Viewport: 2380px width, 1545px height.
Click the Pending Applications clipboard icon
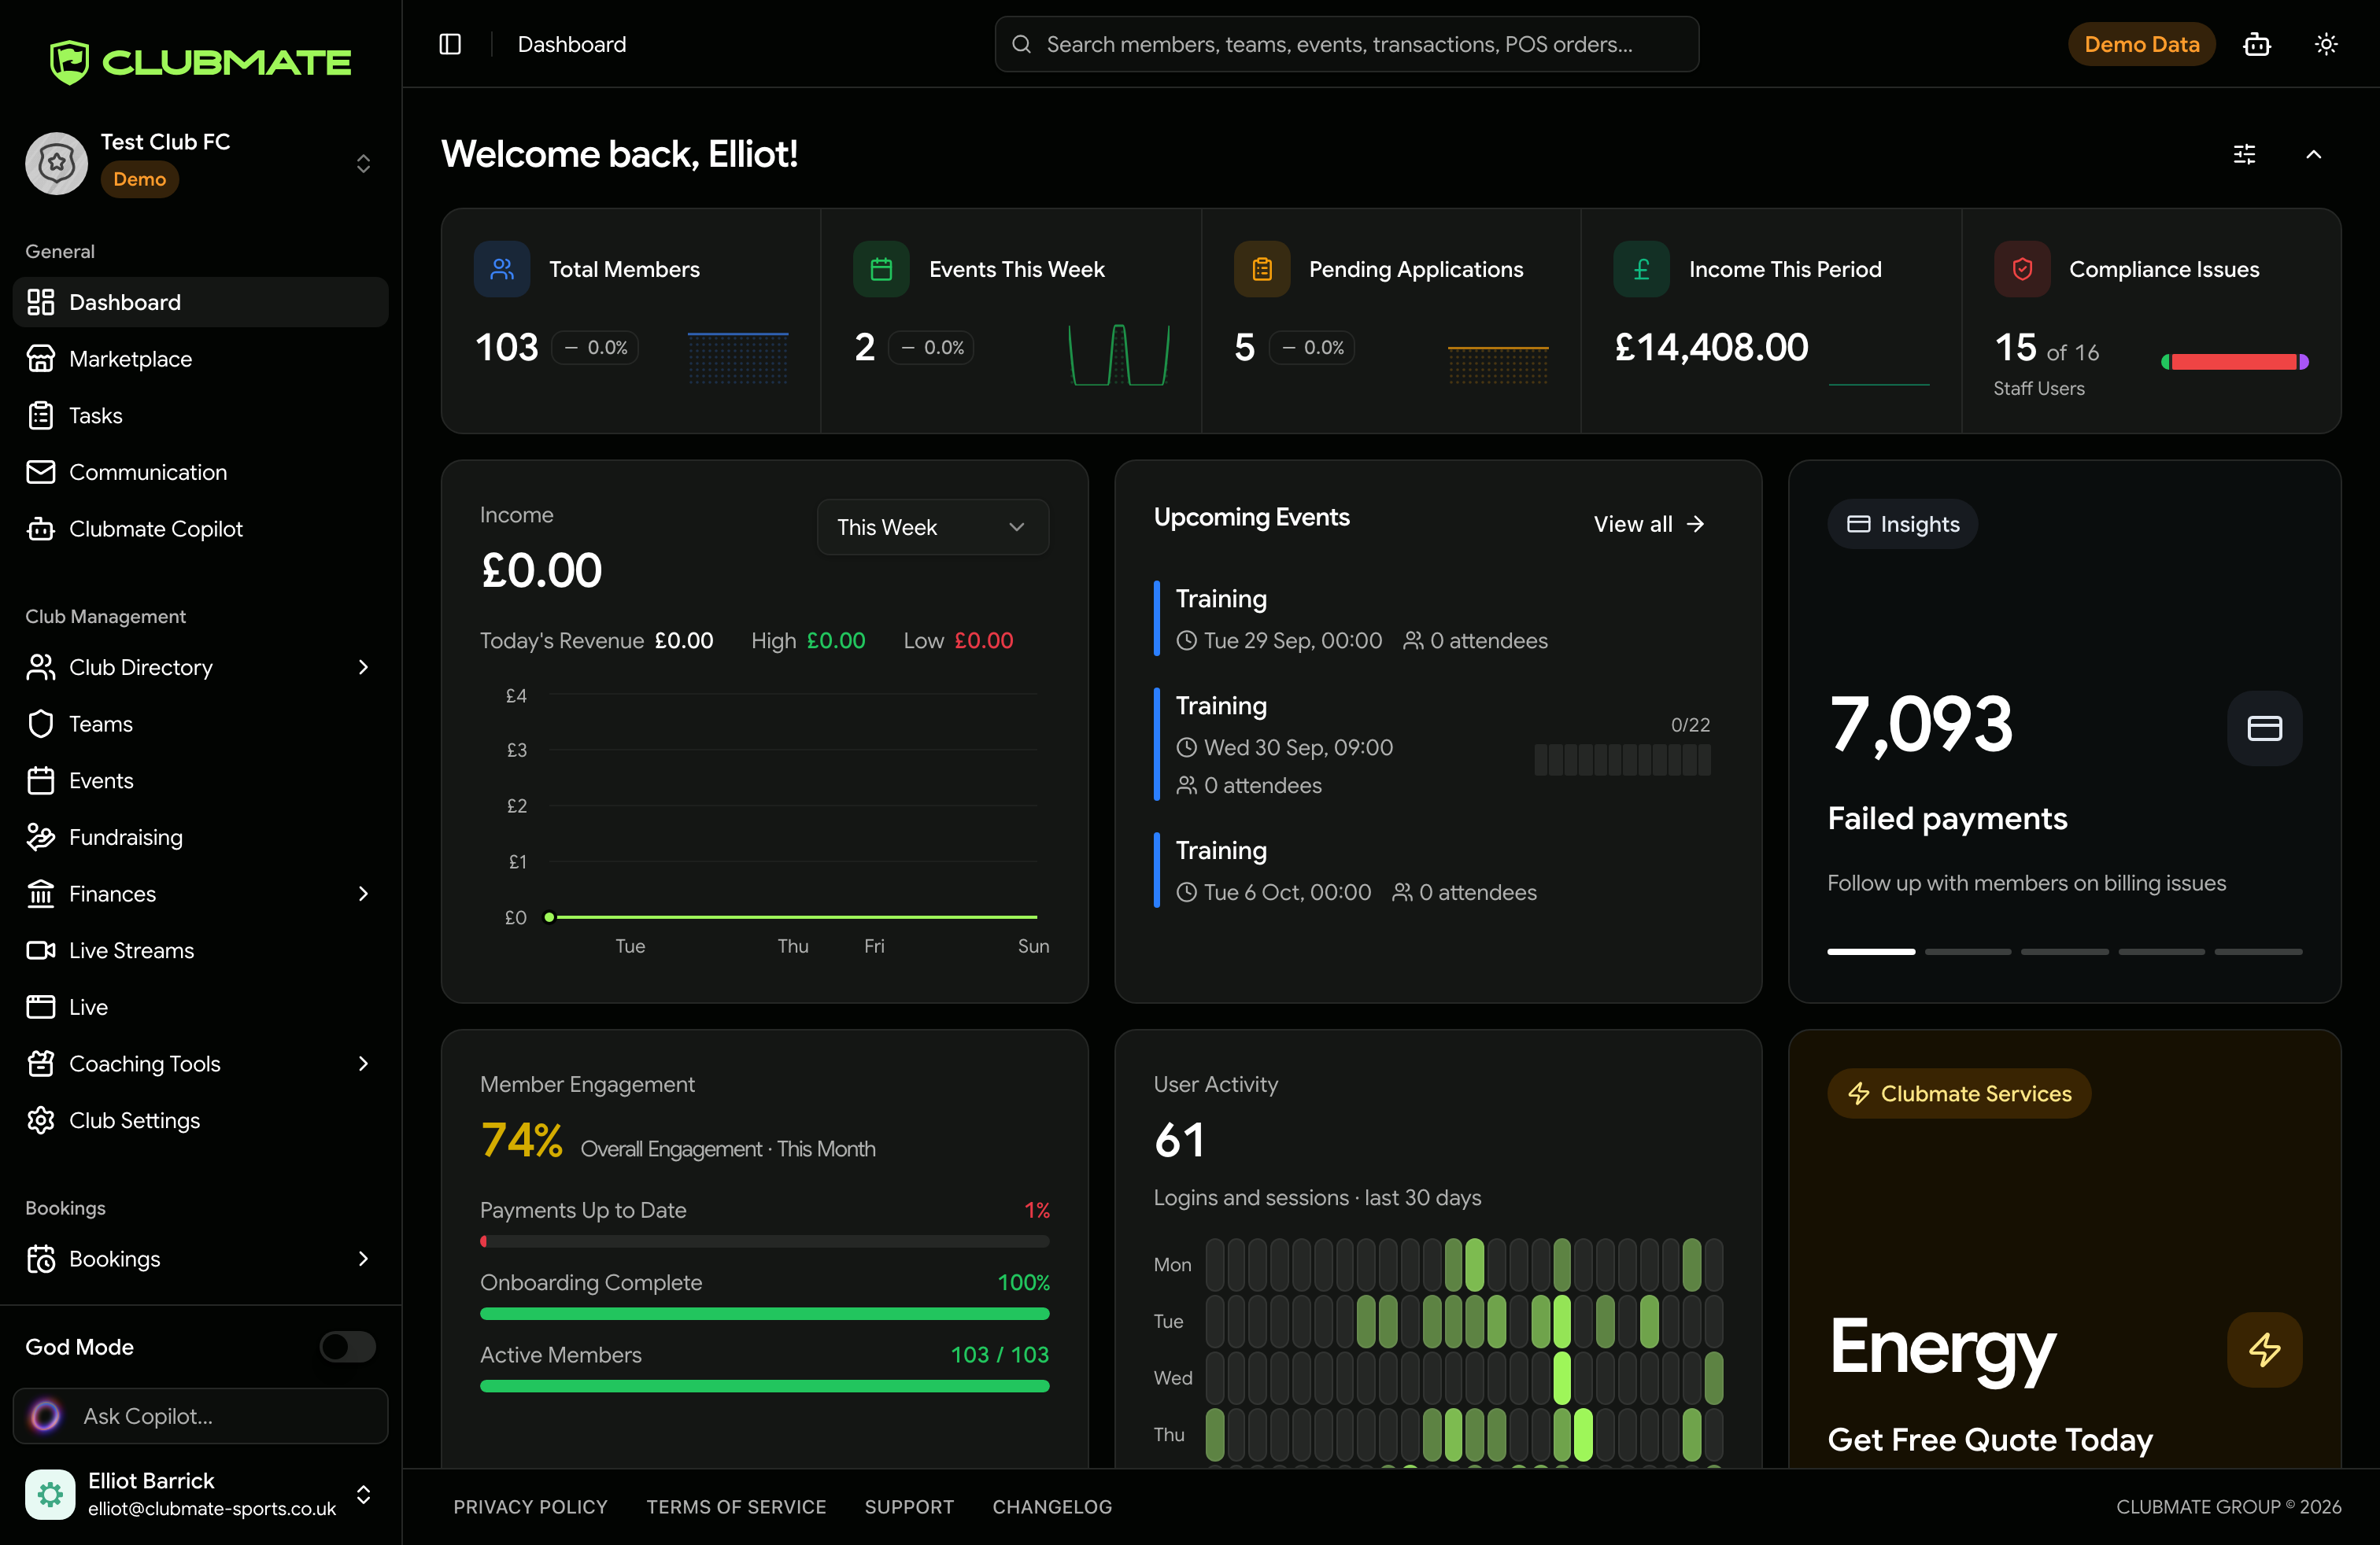coord(1262,269)
